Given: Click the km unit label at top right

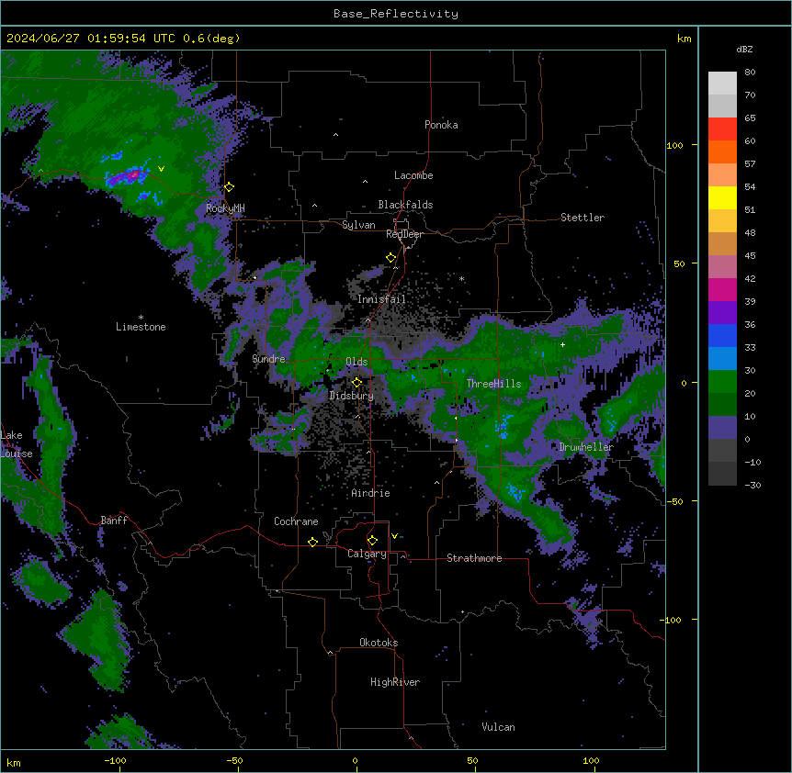Looking at the screenshot, I should 685,39.
